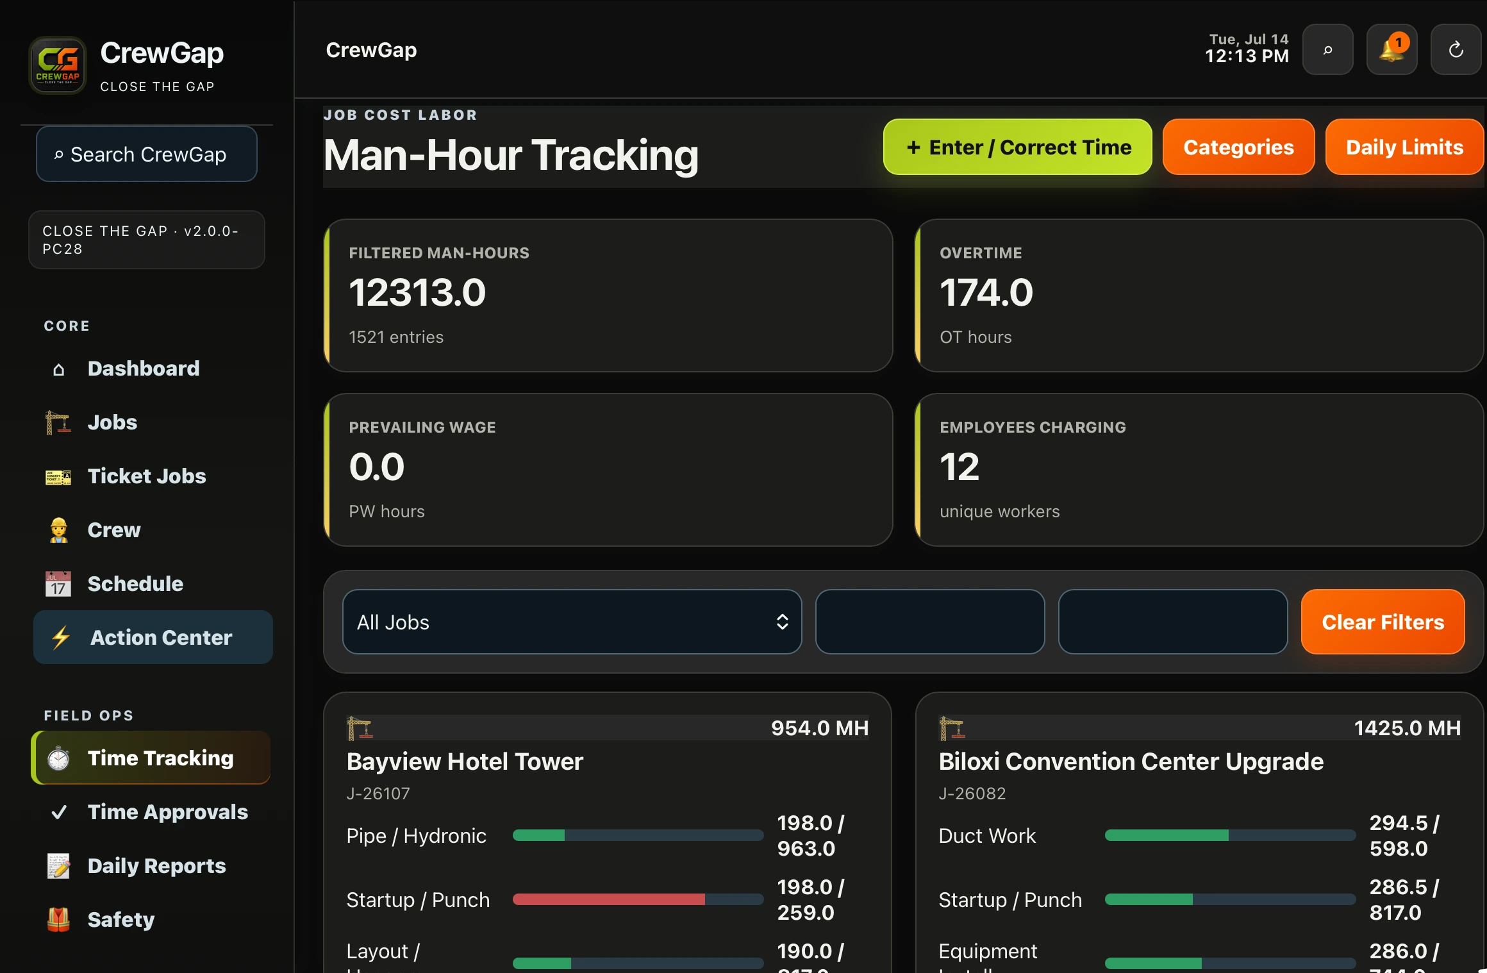Click Biloxi Startup / Punch progress bar

[1230, 900]
